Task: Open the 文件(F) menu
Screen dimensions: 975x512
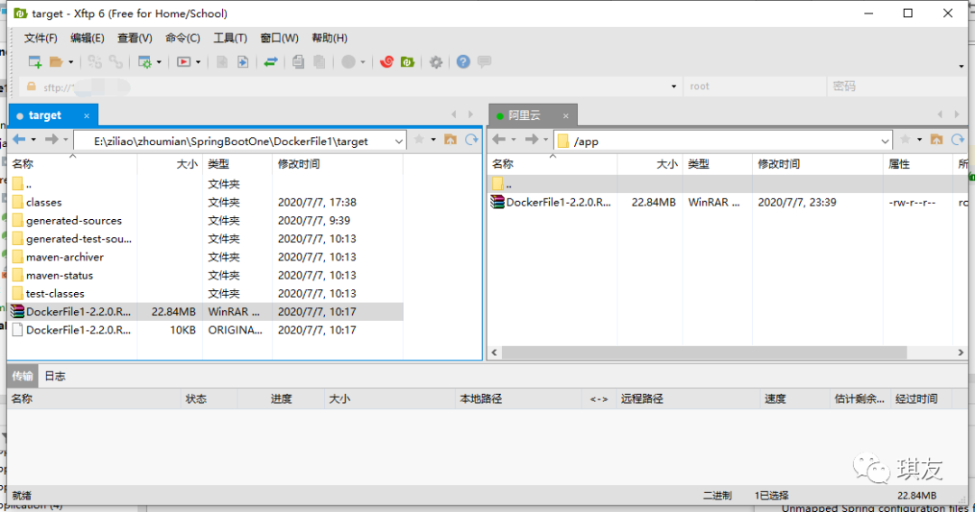Action: pos(41,39)
